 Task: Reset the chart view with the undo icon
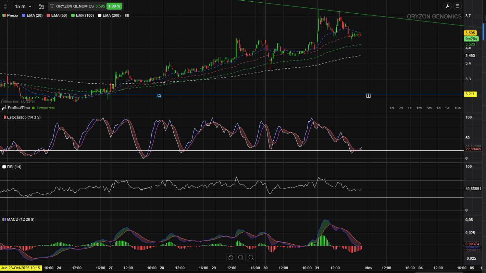coord(231,258)
